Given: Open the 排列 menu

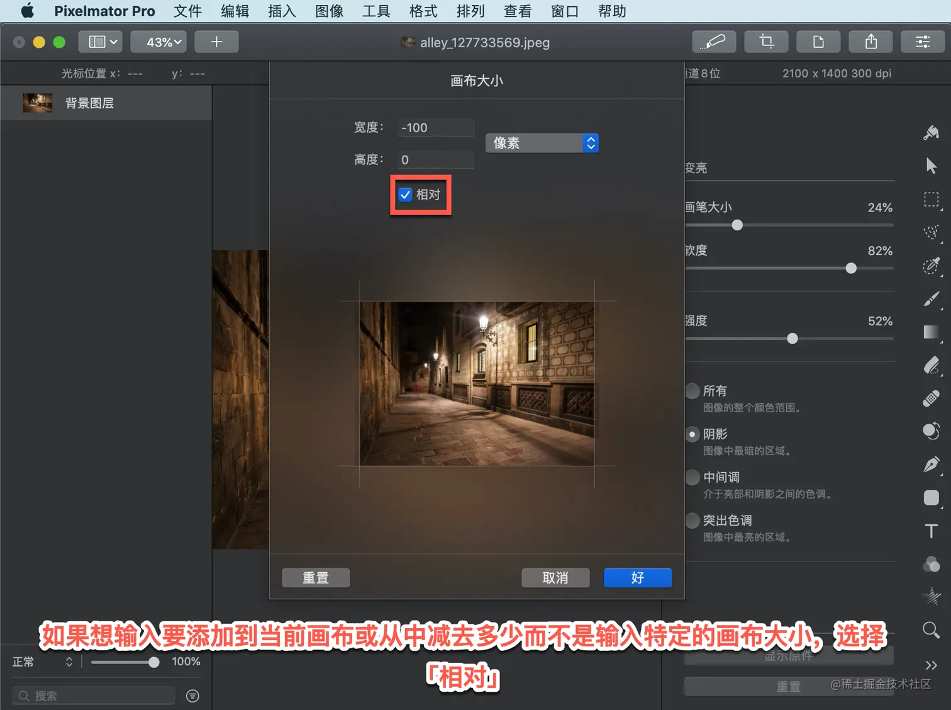Looking at the screenshot, I should [x=470, y=11].
